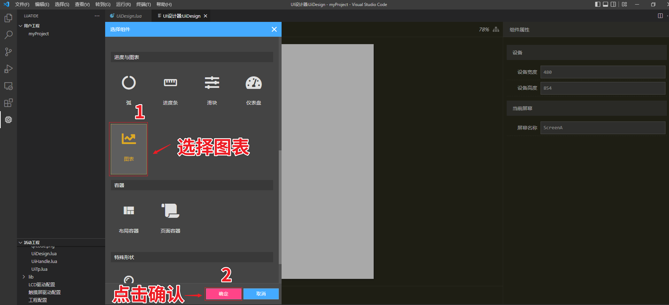Toggle the bottom panel layout button
The height and width of the screenshot is (305, 669).
pyautogui.click(x=605, y=5)
